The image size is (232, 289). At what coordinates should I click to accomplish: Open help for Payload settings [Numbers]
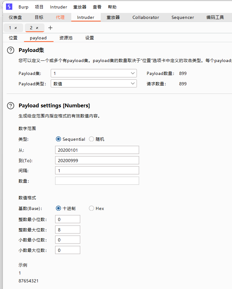10,105
